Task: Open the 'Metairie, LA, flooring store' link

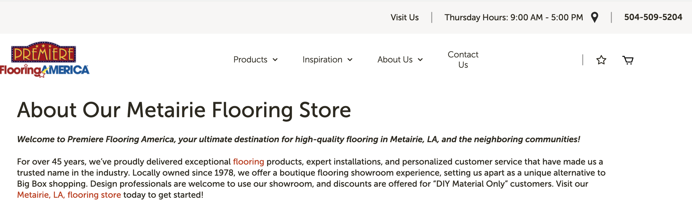Action: [x=69, y=195]
